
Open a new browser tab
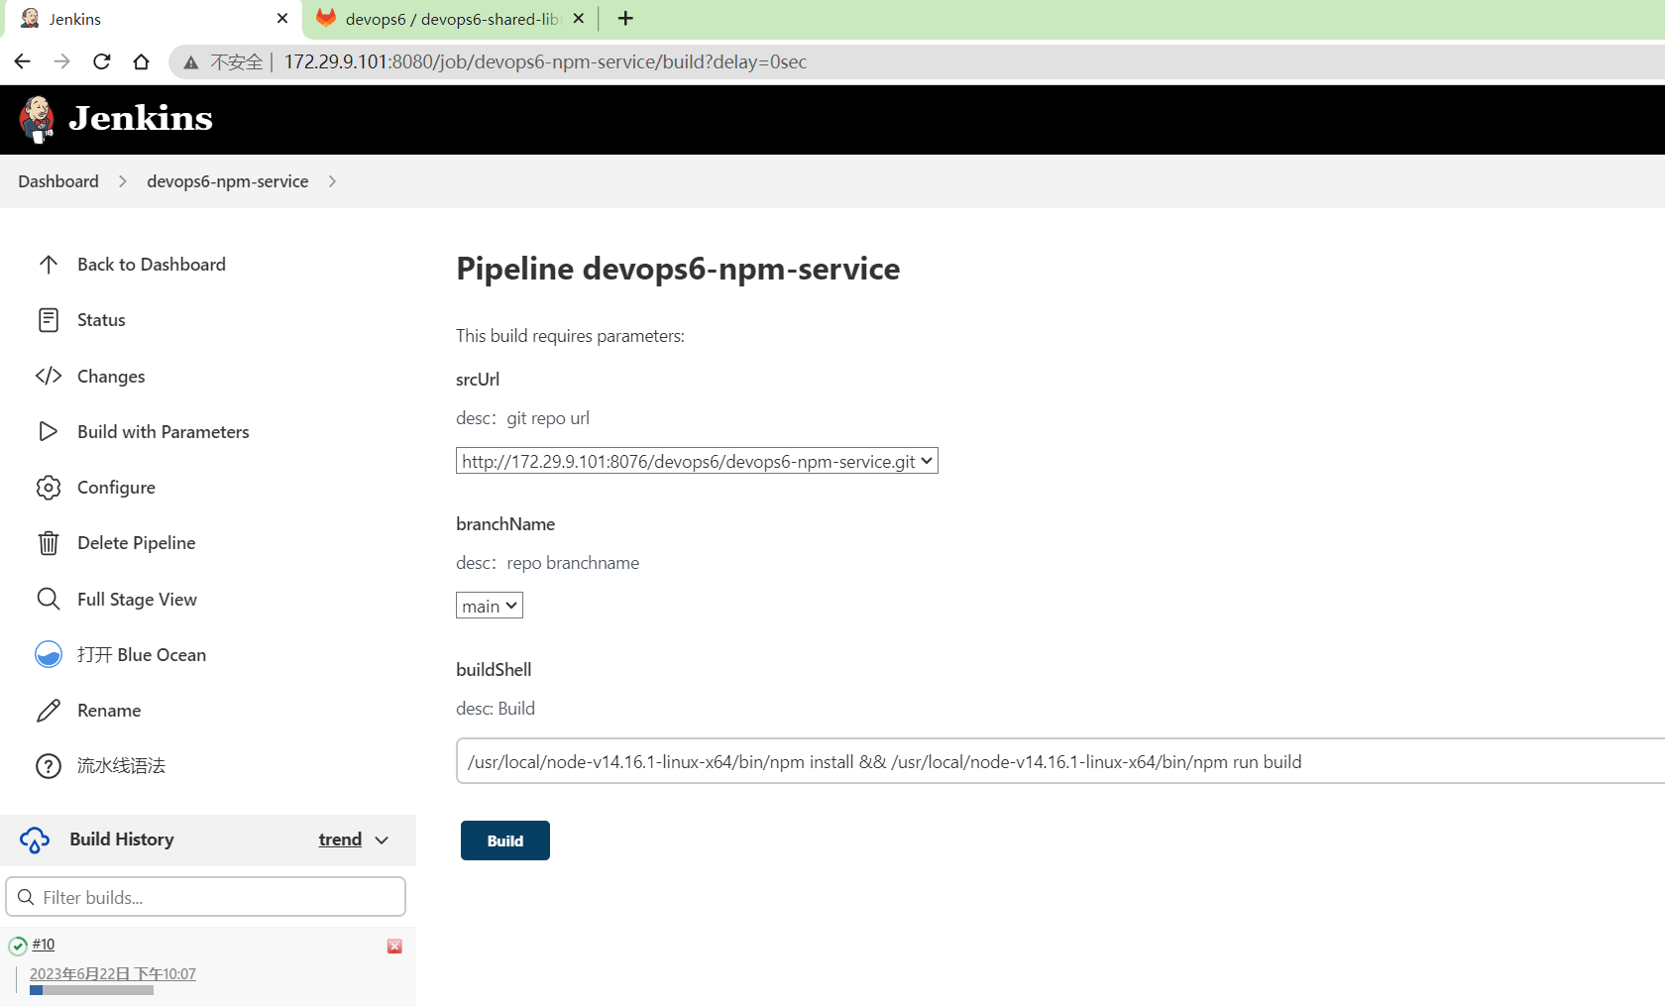tap(625, 19)
